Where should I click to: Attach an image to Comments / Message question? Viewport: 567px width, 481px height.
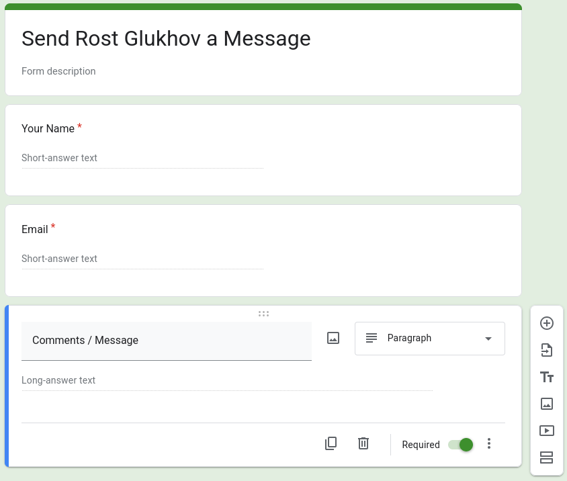point(333,338)
